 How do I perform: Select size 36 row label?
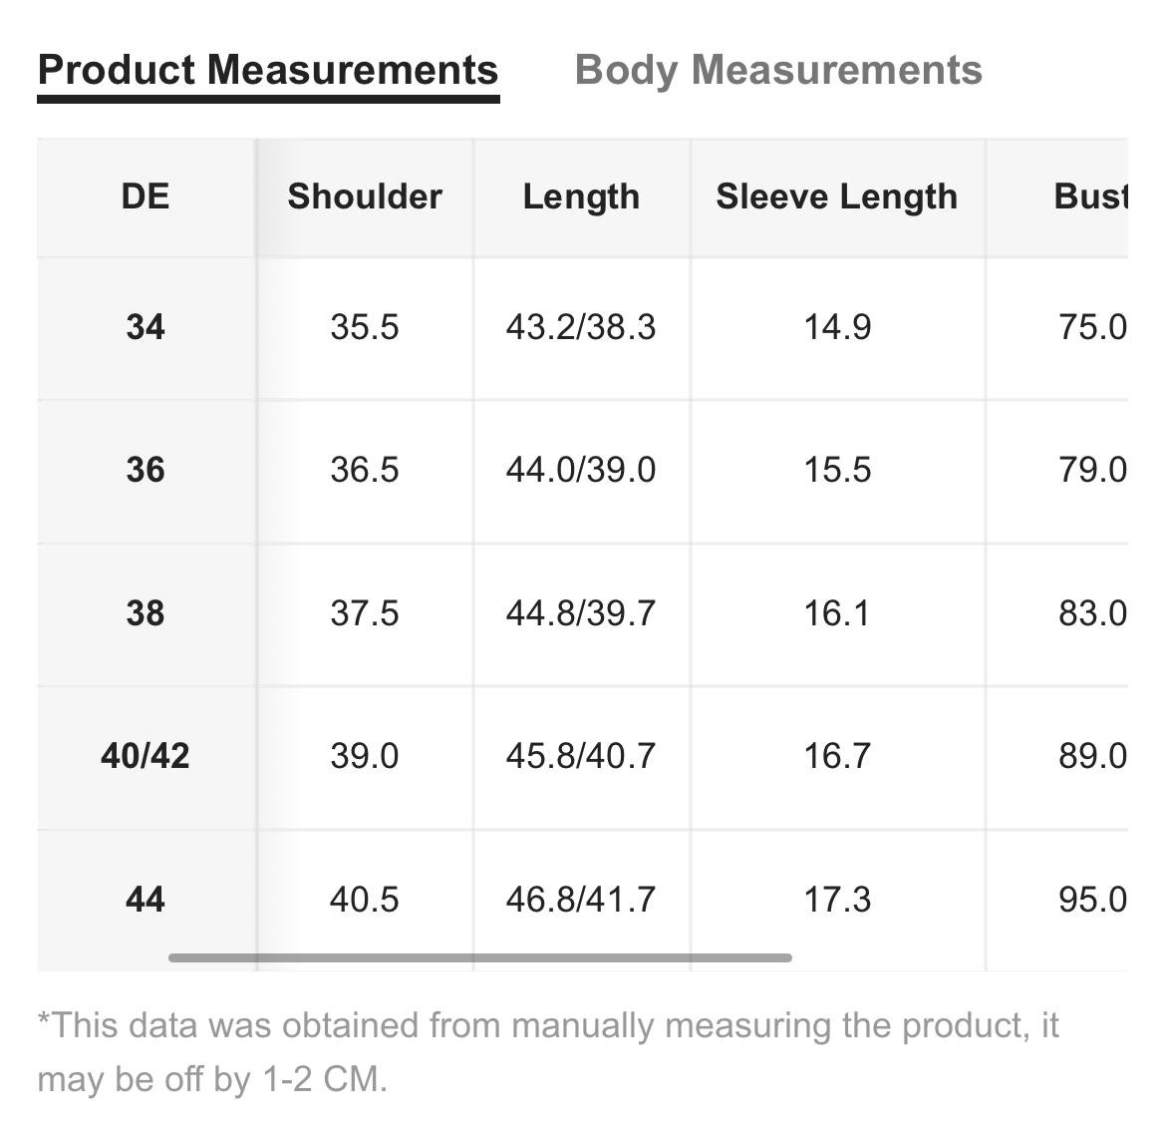point(146,471)
